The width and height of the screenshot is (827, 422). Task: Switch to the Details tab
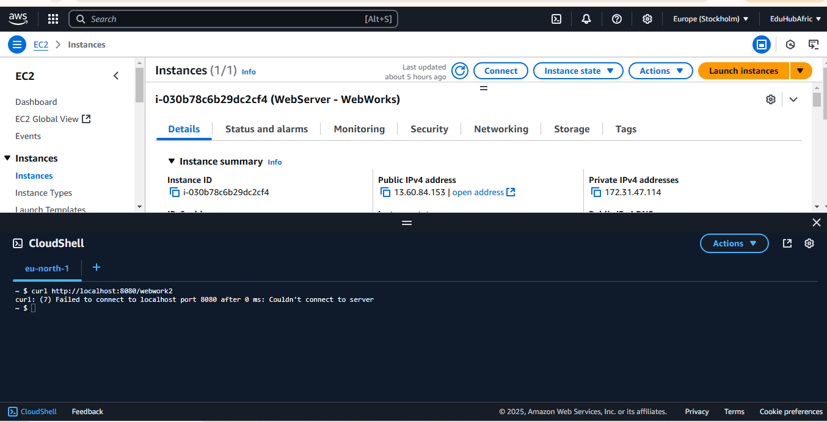coord(184,129)
